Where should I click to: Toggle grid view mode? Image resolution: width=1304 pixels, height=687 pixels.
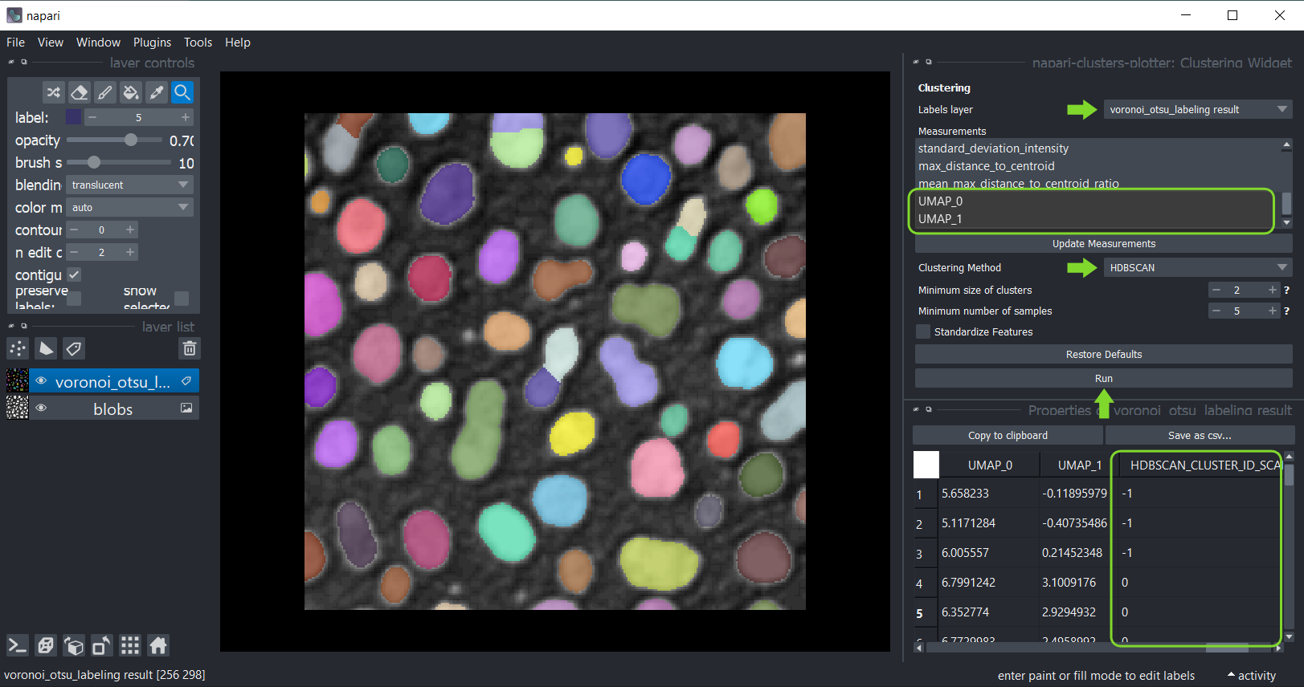[x=130, y=645]
